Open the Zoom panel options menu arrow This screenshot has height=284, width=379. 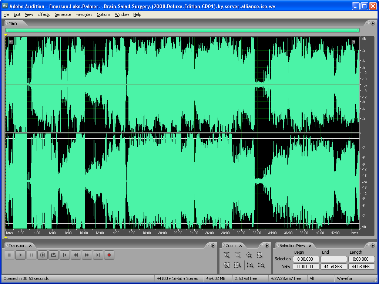click(x=267, y=246)
